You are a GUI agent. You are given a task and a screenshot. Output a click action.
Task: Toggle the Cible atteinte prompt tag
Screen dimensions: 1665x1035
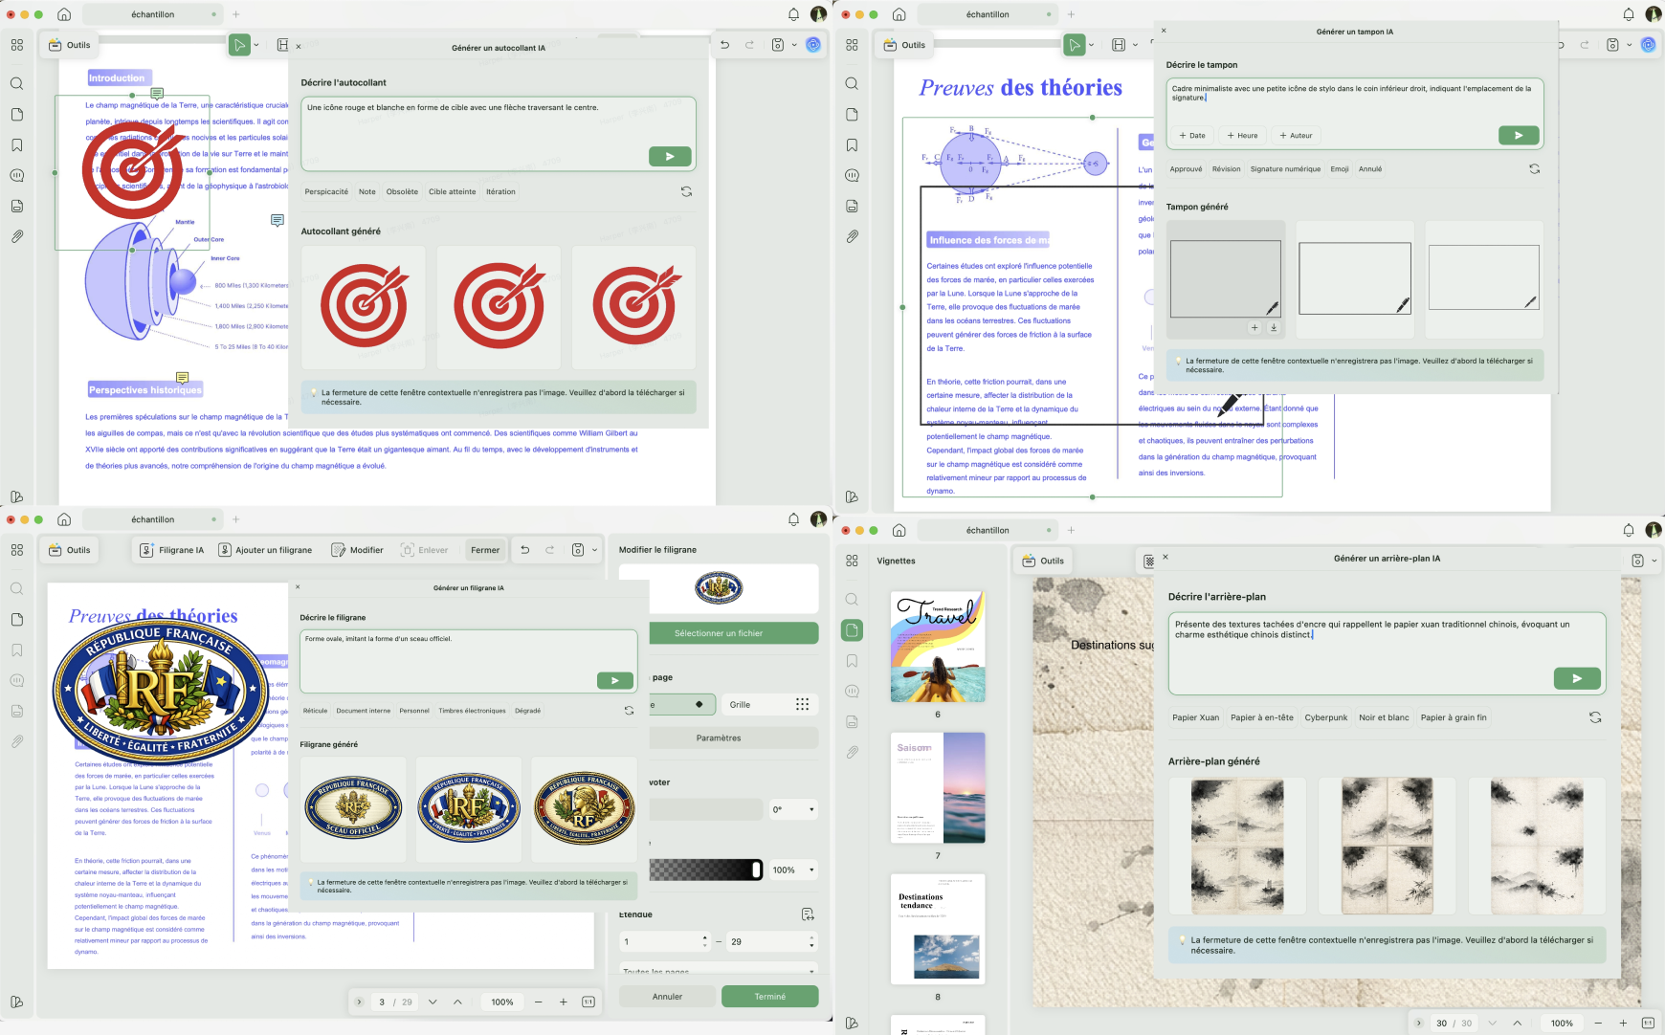[453, 191]
